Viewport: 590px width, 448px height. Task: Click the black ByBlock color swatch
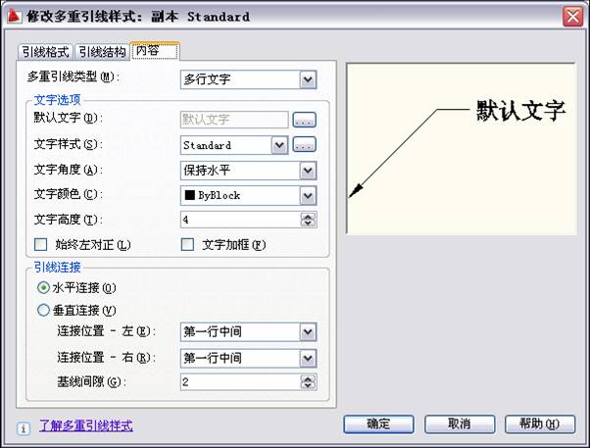(x=190, y=195)
